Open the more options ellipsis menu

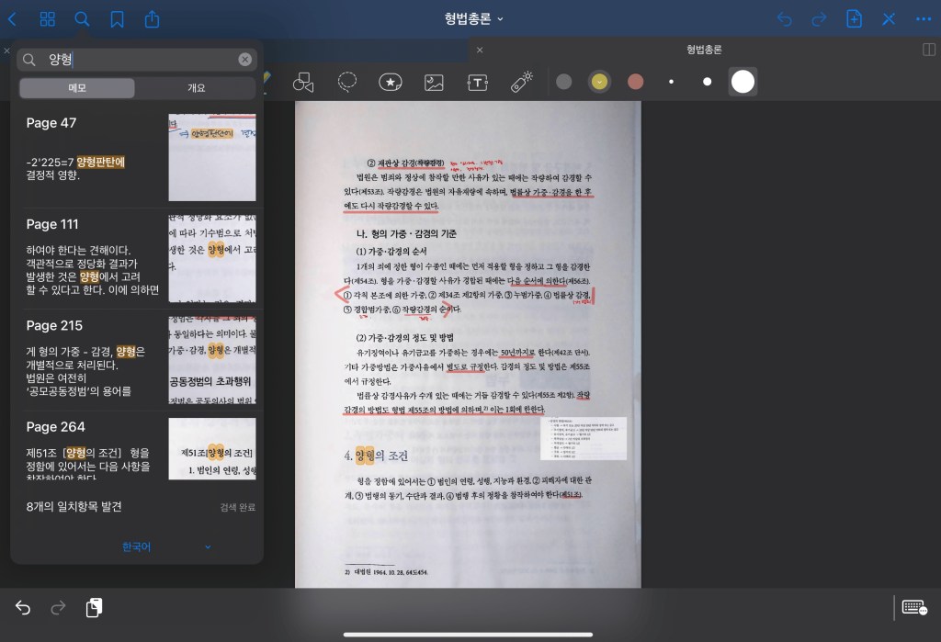[x=924, y=18]
